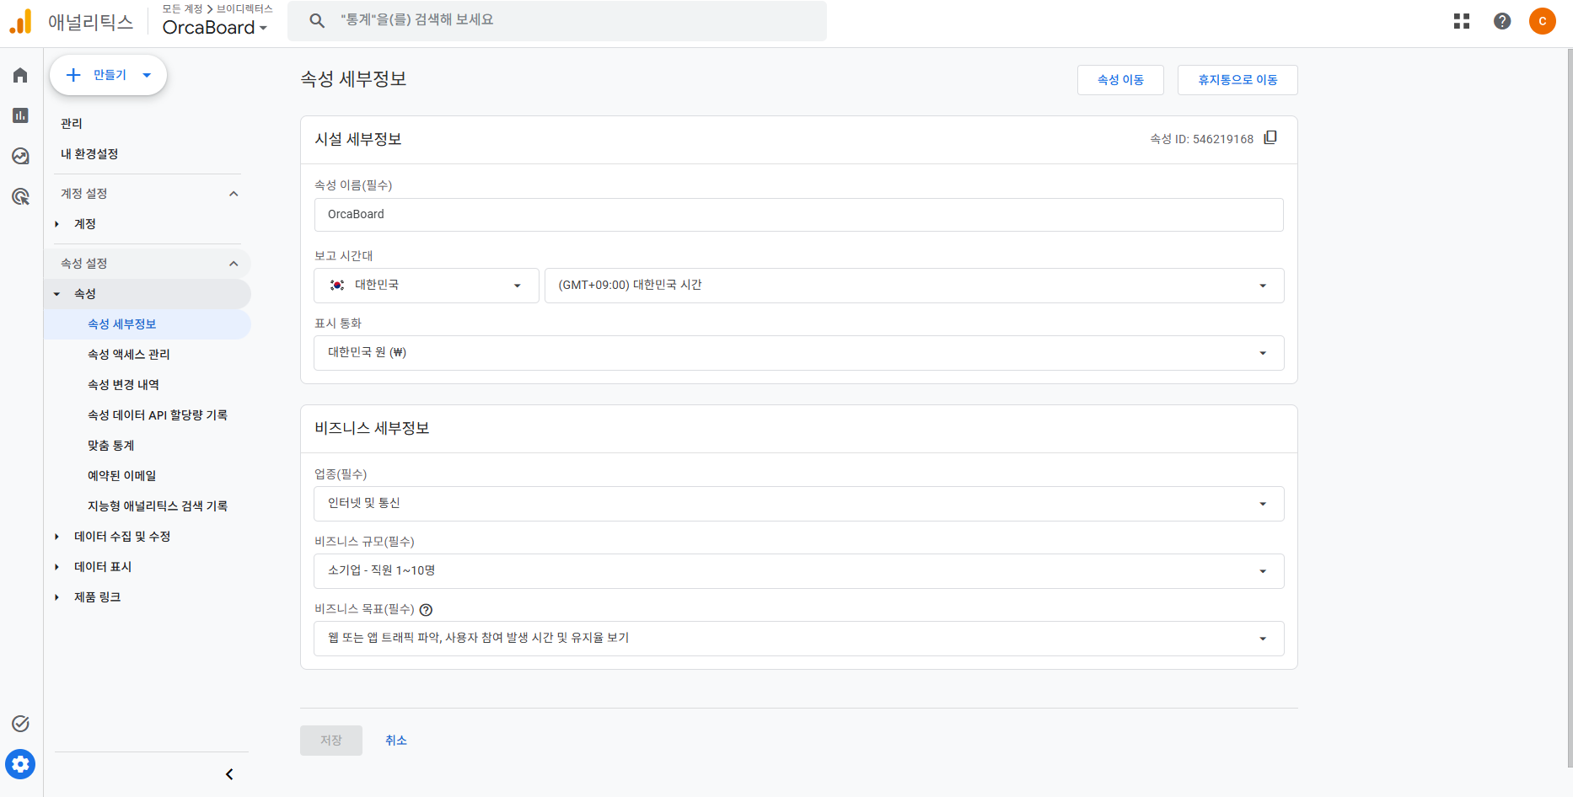Click the Analytics logo
1573x797 pixels.
point(20,21)
